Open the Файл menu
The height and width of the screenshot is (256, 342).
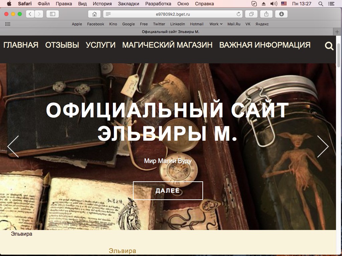click(x=44, y=4)
